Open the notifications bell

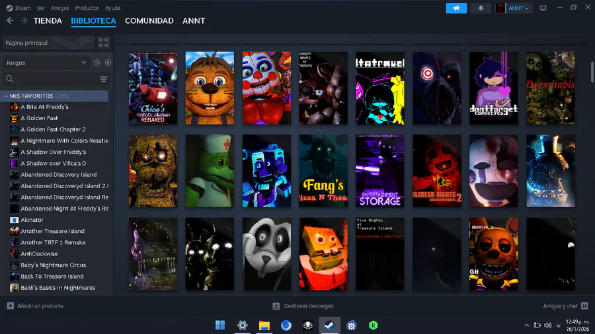[x=481, y=8]
